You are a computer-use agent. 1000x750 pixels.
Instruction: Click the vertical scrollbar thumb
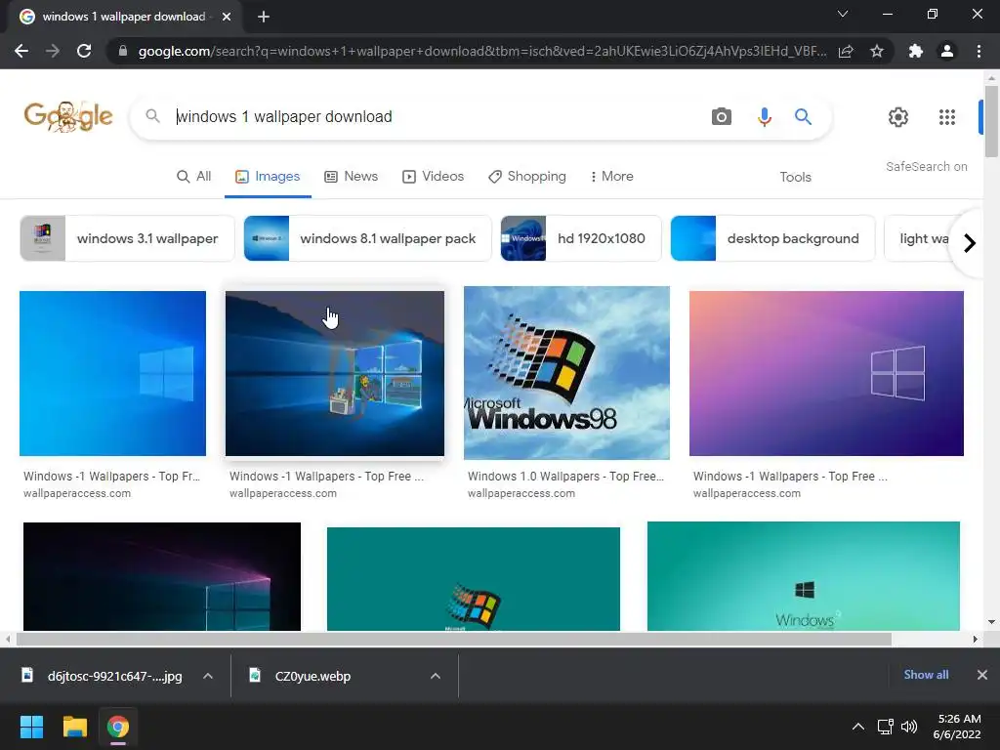pyautogui.click(x=991, y=121)
